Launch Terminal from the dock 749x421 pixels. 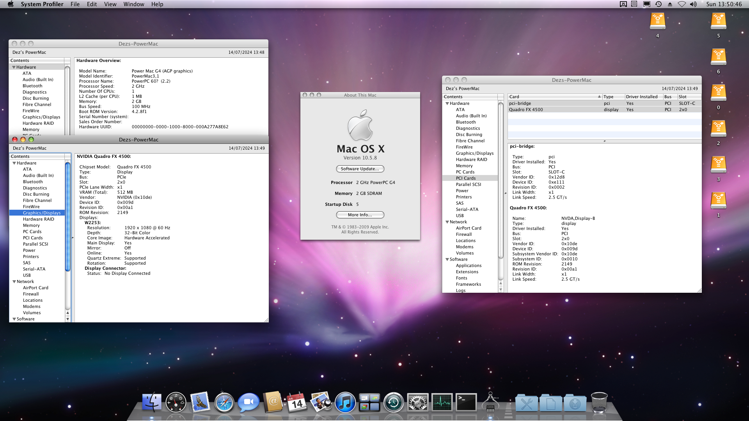(466, 403)
